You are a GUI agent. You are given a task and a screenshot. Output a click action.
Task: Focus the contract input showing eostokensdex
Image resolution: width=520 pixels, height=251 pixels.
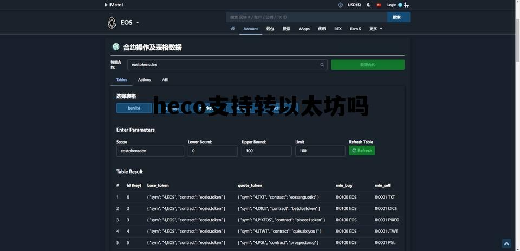coord(227,65)
